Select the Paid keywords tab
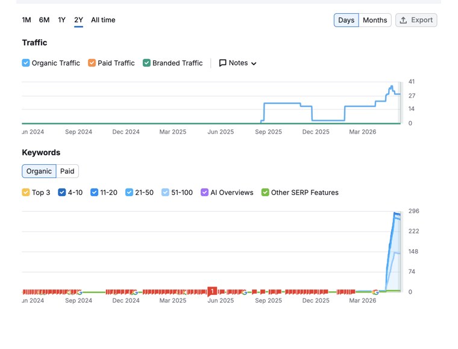The height and width of the screenshot is (349, 458). pyautogui.click(x=67, y=171)
